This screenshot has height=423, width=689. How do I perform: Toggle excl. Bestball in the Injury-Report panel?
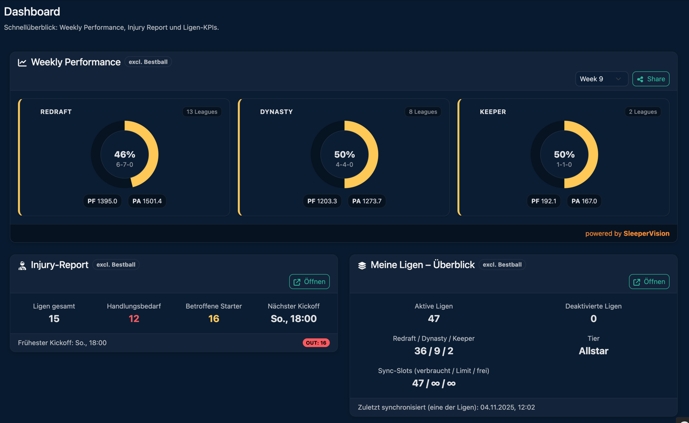(x=116, y=264)
